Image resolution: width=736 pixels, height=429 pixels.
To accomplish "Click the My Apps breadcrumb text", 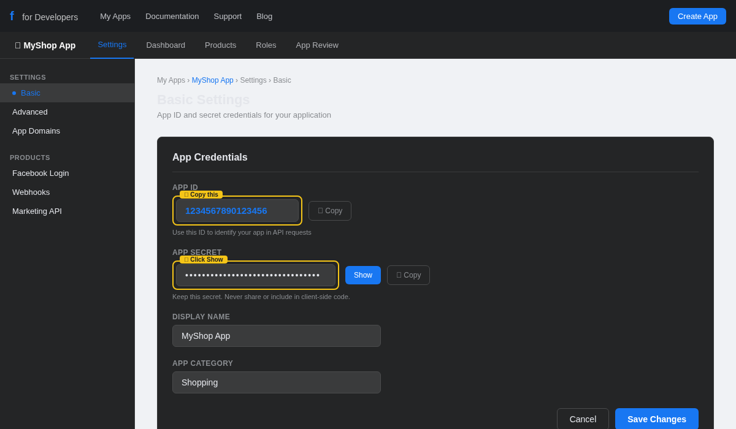I will (x=171, y=80).
